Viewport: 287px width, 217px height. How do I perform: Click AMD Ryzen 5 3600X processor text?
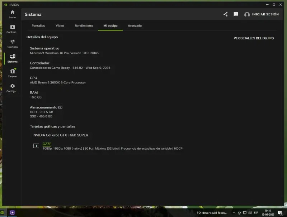click(x=58, y=83)
